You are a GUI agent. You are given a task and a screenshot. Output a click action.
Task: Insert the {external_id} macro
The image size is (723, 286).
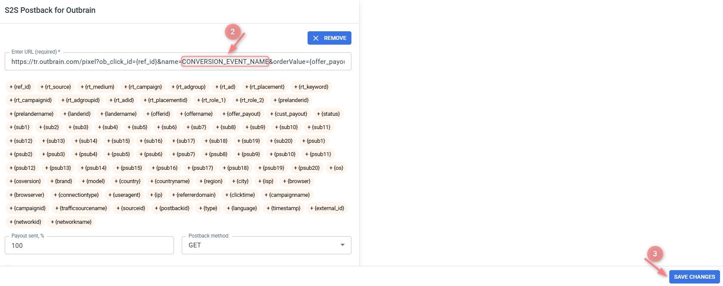click(x=327, y=208)
